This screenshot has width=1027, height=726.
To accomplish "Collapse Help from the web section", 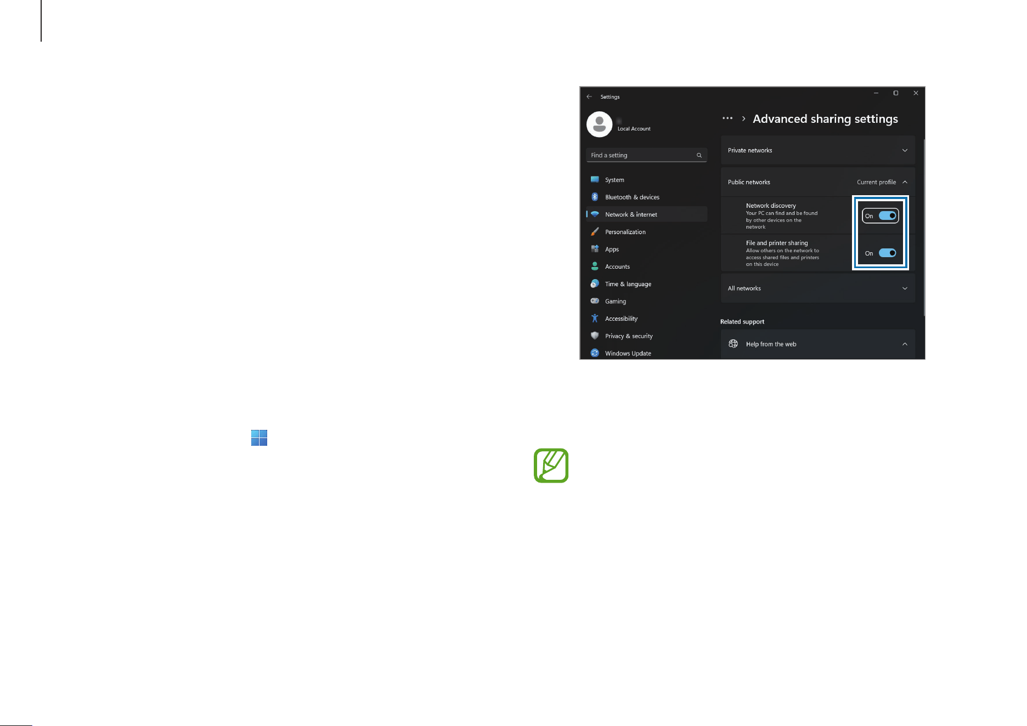I will (905, 344).
